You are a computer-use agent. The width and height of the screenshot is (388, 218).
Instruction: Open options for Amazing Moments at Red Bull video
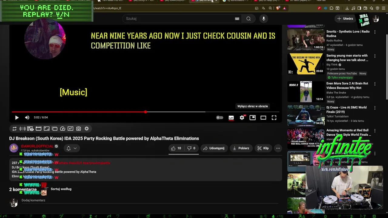coord(375,131)
